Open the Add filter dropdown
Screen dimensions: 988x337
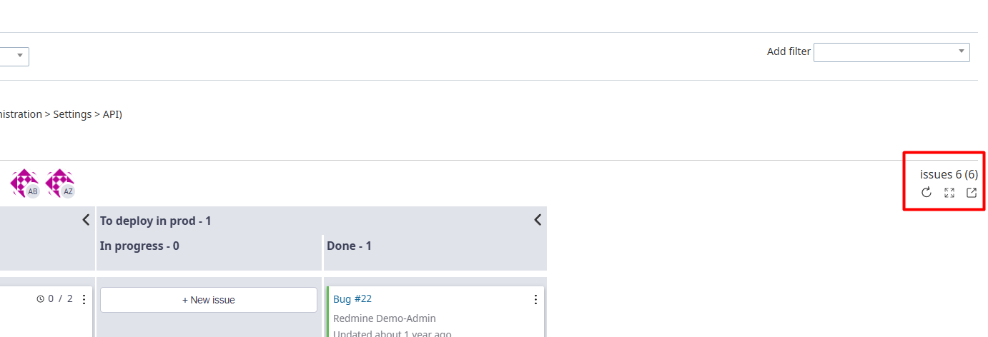coord(891,52)
